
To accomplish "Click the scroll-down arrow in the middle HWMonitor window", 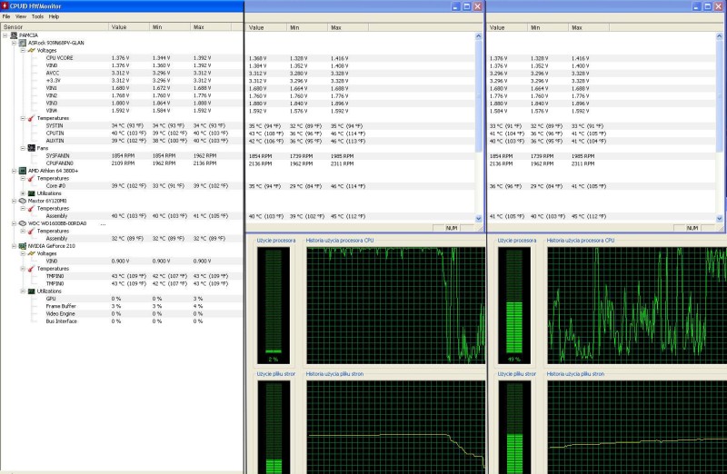I will coord(479,218).
